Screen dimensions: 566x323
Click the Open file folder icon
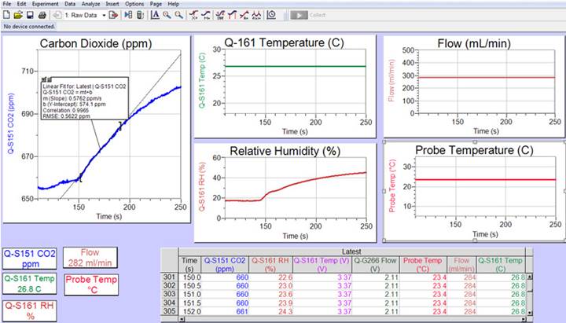click(x=18, y=15)
